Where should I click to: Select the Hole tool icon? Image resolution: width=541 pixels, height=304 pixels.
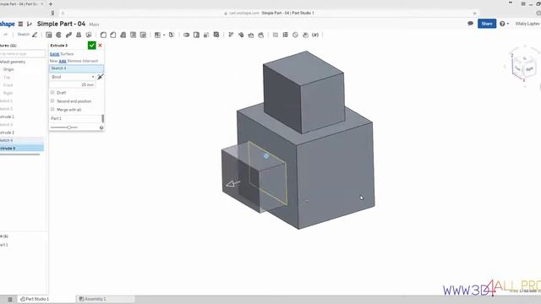point(158,35)
